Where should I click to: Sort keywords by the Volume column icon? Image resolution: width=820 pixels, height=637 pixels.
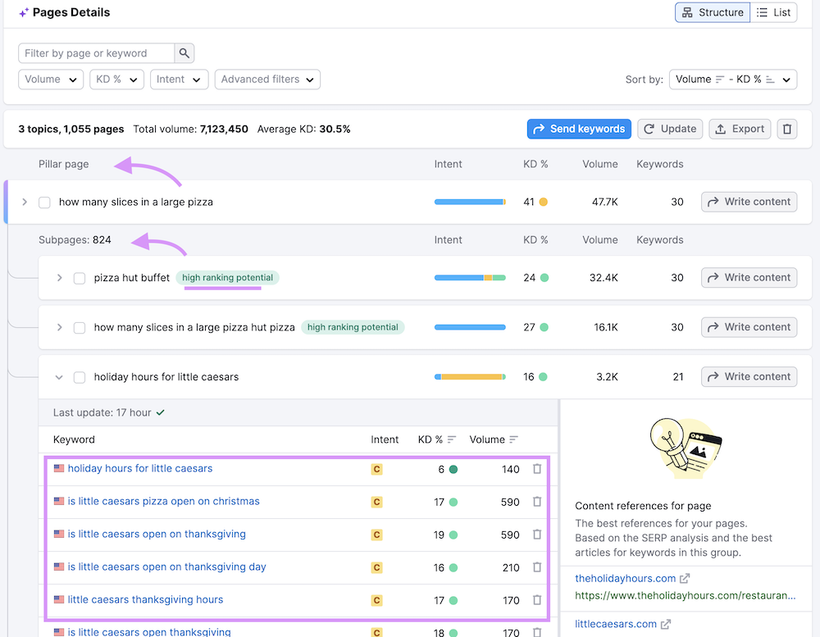pos(514,440)
